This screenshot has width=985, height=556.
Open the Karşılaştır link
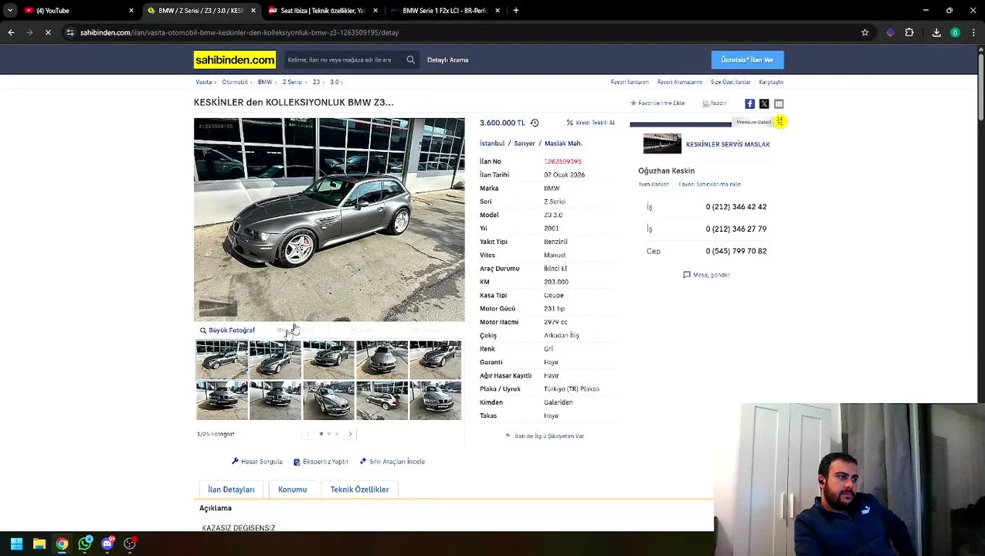[771, 82]
